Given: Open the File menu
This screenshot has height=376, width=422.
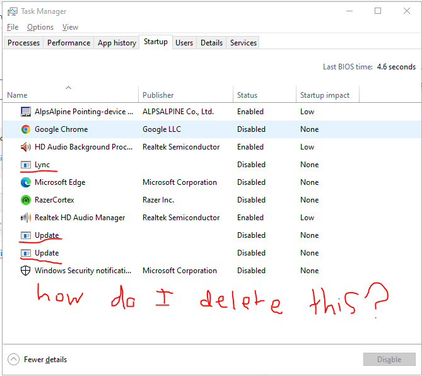Looking at the screenshot, I should [13, 27].
